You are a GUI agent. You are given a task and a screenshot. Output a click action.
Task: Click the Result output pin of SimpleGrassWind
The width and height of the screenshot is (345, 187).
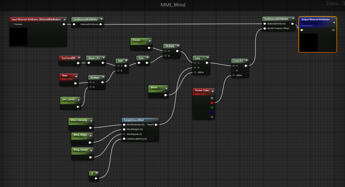click(x=156, y=124)
